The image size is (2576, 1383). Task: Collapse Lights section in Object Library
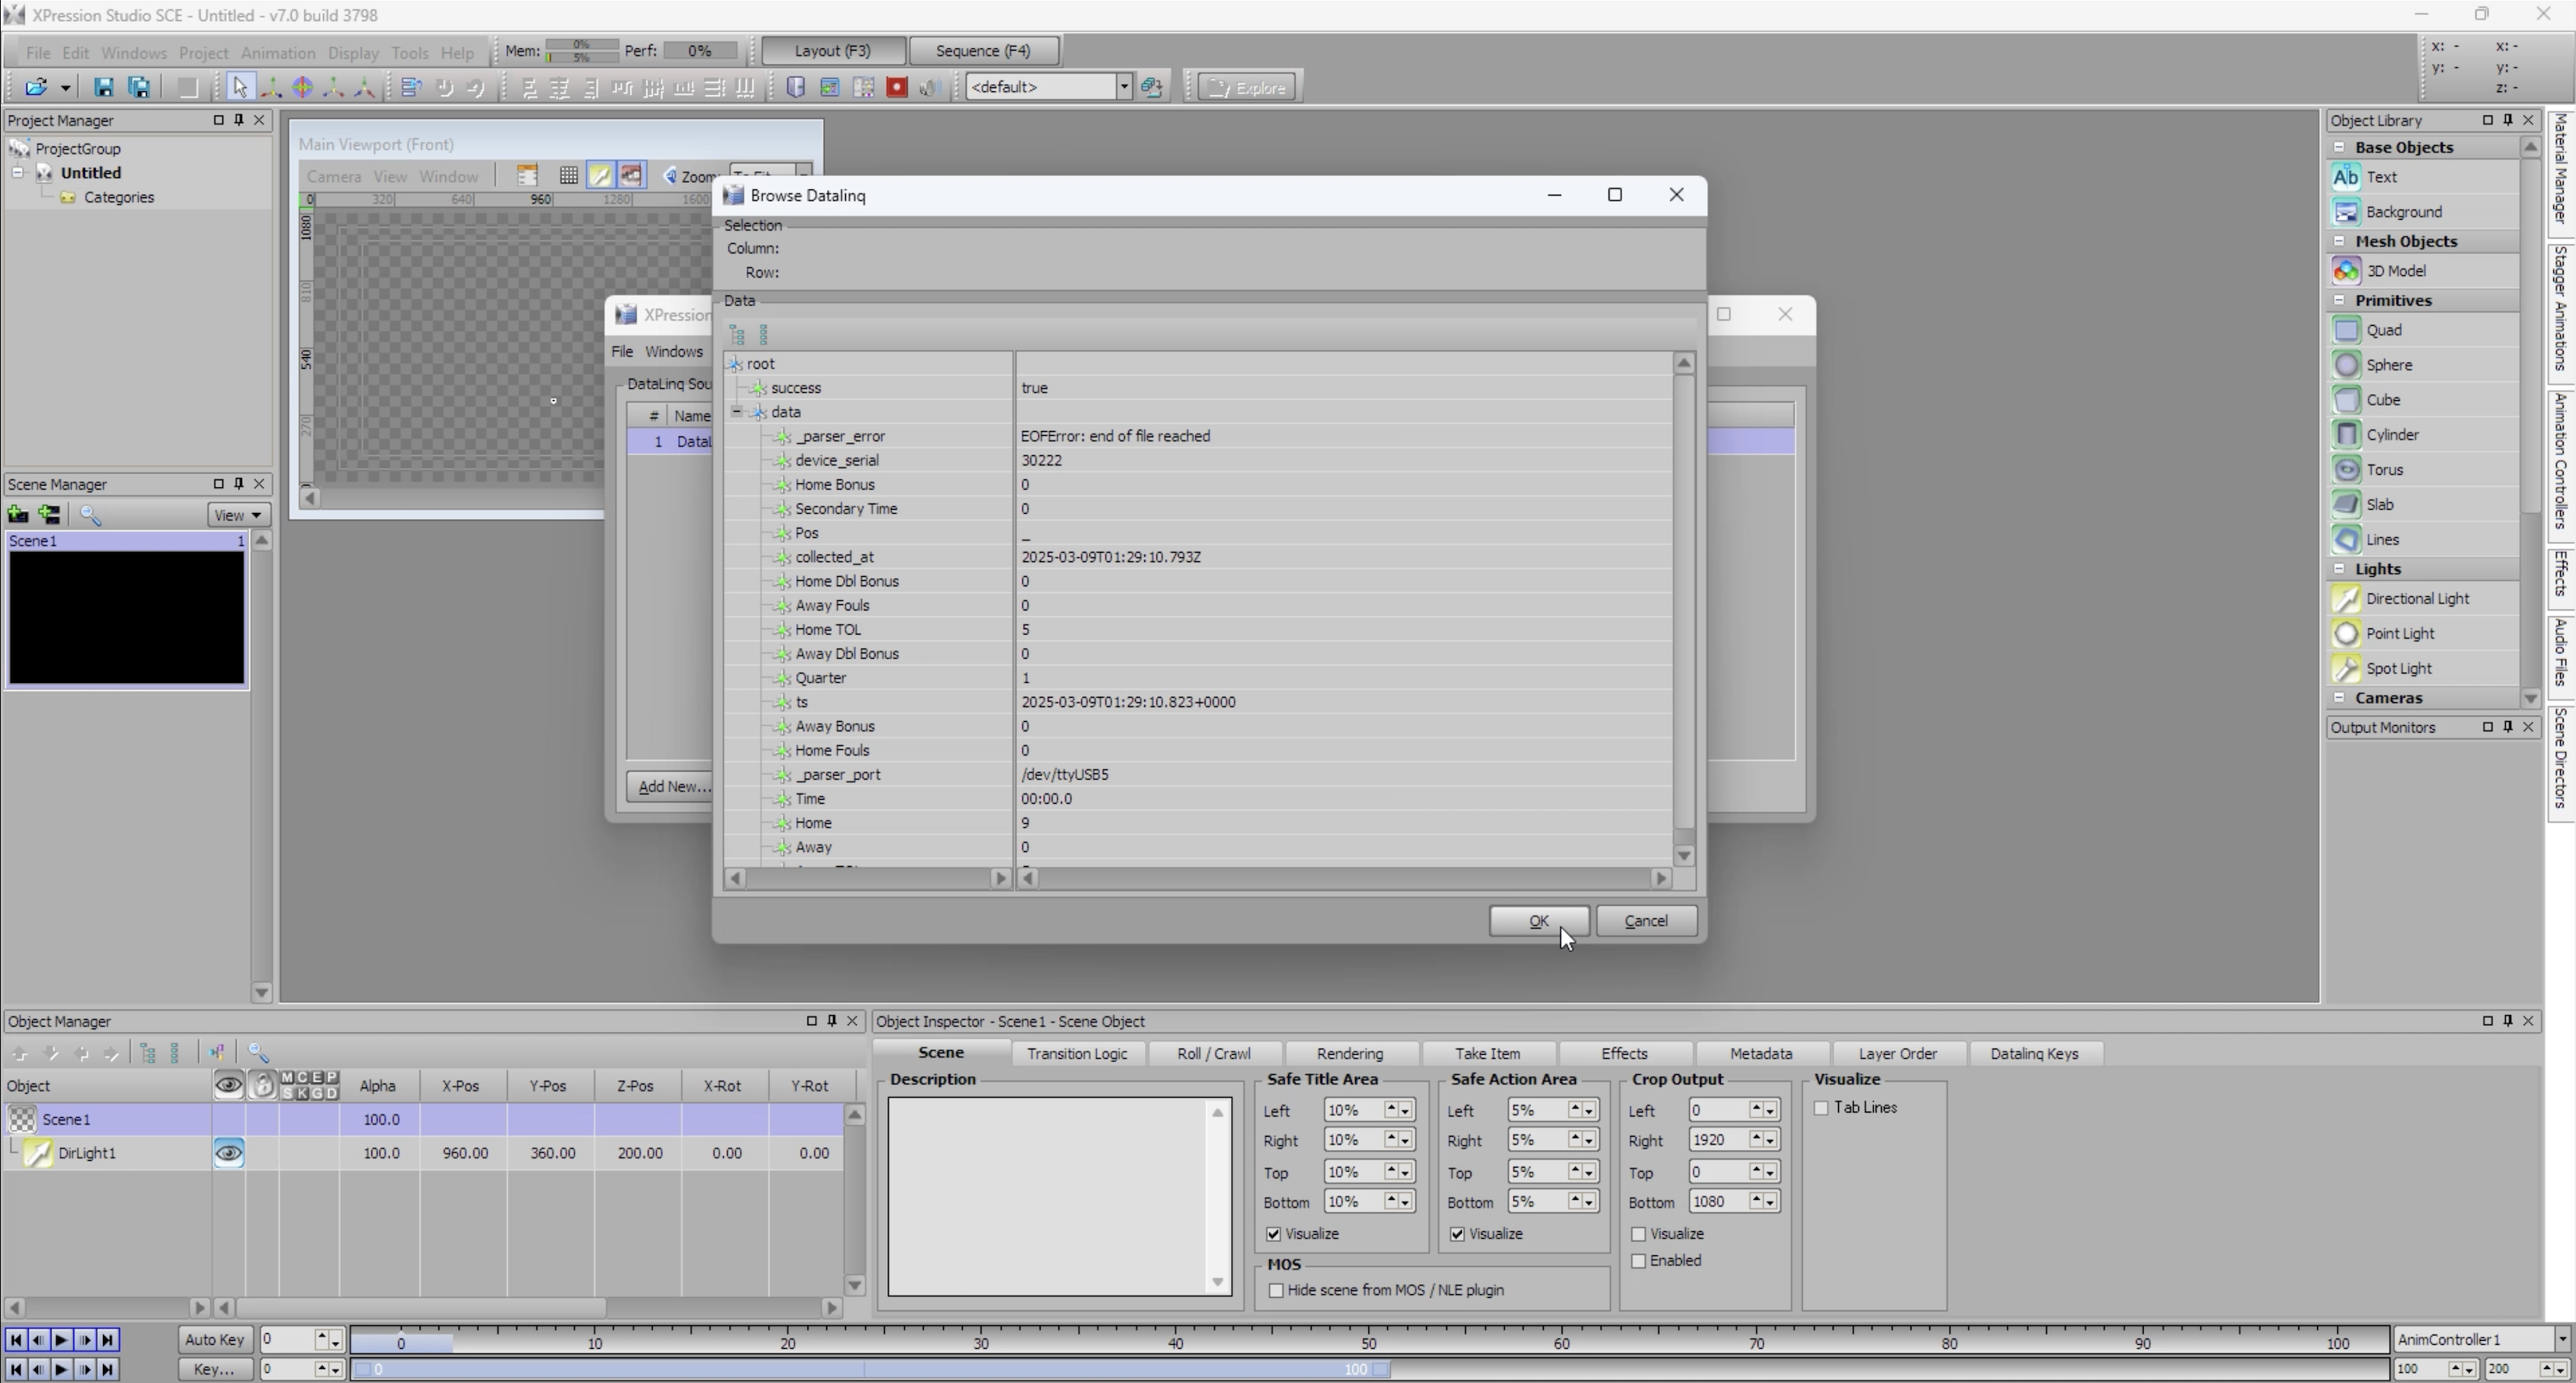pos(2339,568)
